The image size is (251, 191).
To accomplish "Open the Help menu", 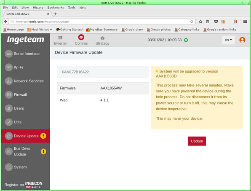I will tap(83, 8).
